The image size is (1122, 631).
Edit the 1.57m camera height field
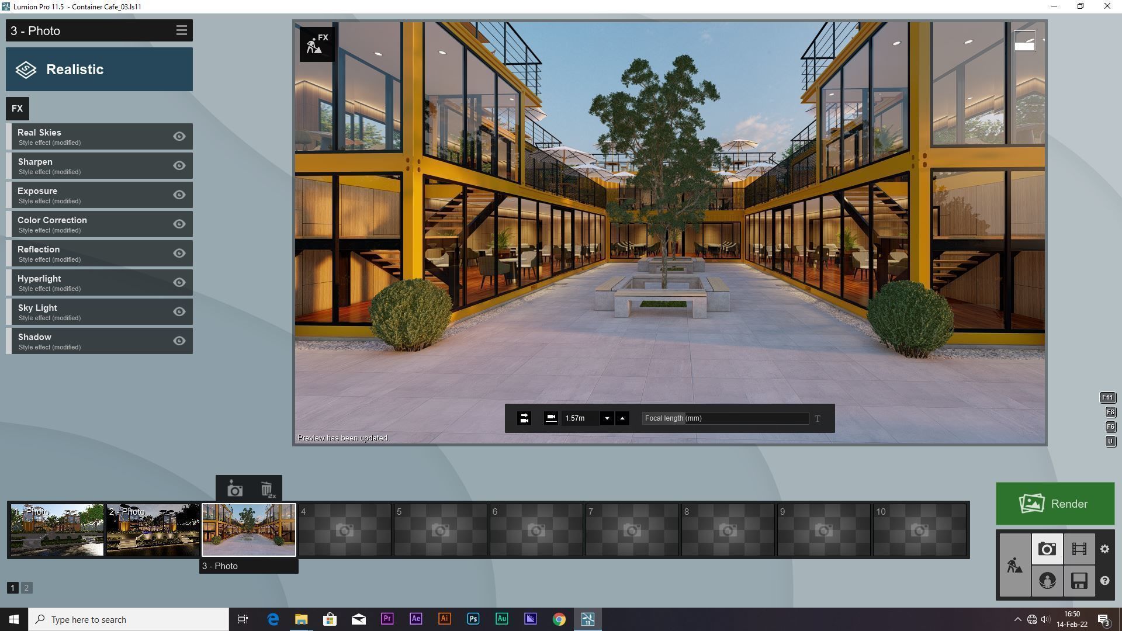click(580, 418)
